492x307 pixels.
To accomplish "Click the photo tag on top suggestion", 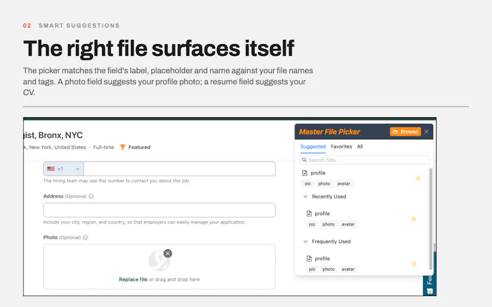I will 324,184.
